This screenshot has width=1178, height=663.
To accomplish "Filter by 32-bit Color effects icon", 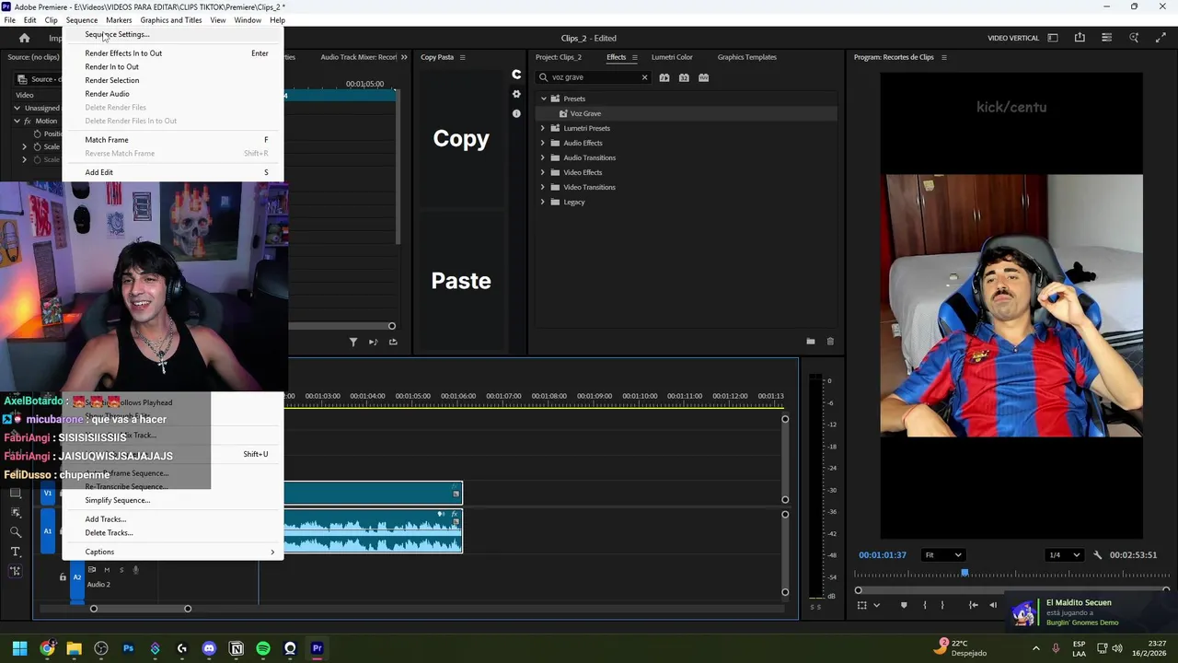I will pyautogui.click(x=684, y=77).
